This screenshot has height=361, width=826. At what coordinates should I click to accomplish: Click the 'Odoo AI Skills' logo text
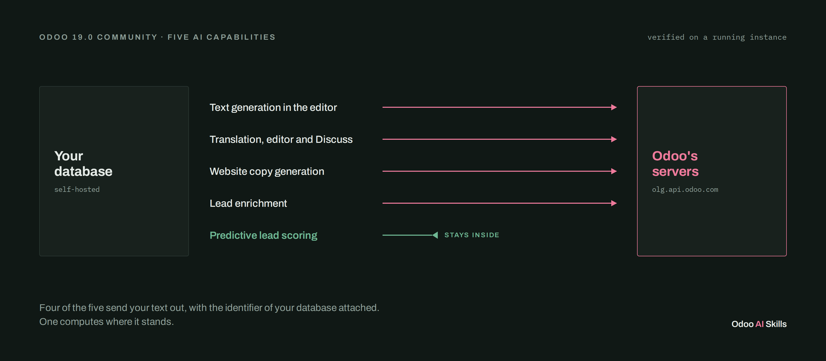[759, 324]
